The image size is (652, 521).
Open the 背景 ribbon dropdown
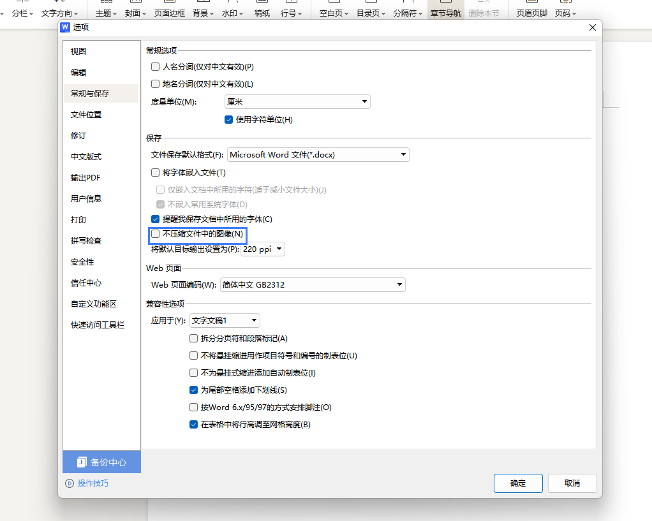(x=203, y=13)
